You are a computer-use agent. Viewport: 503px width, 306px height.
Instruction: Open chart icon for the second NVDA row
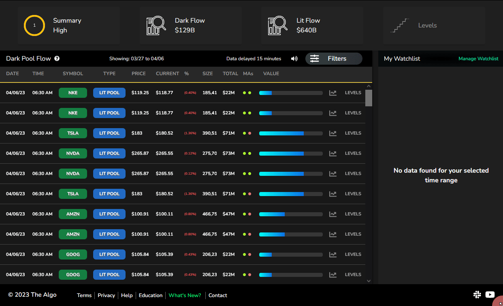click(333, 173)
